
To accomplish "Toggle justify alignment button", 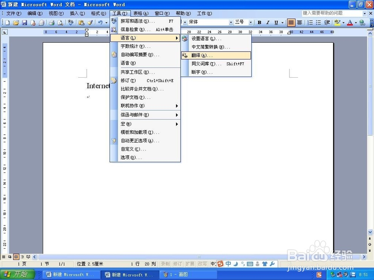I will point(291,23).
